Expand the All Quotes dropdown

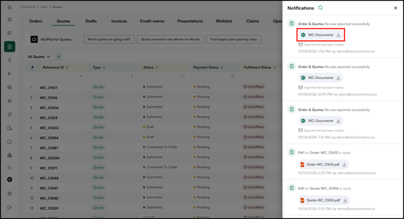[x=39, y=57]
